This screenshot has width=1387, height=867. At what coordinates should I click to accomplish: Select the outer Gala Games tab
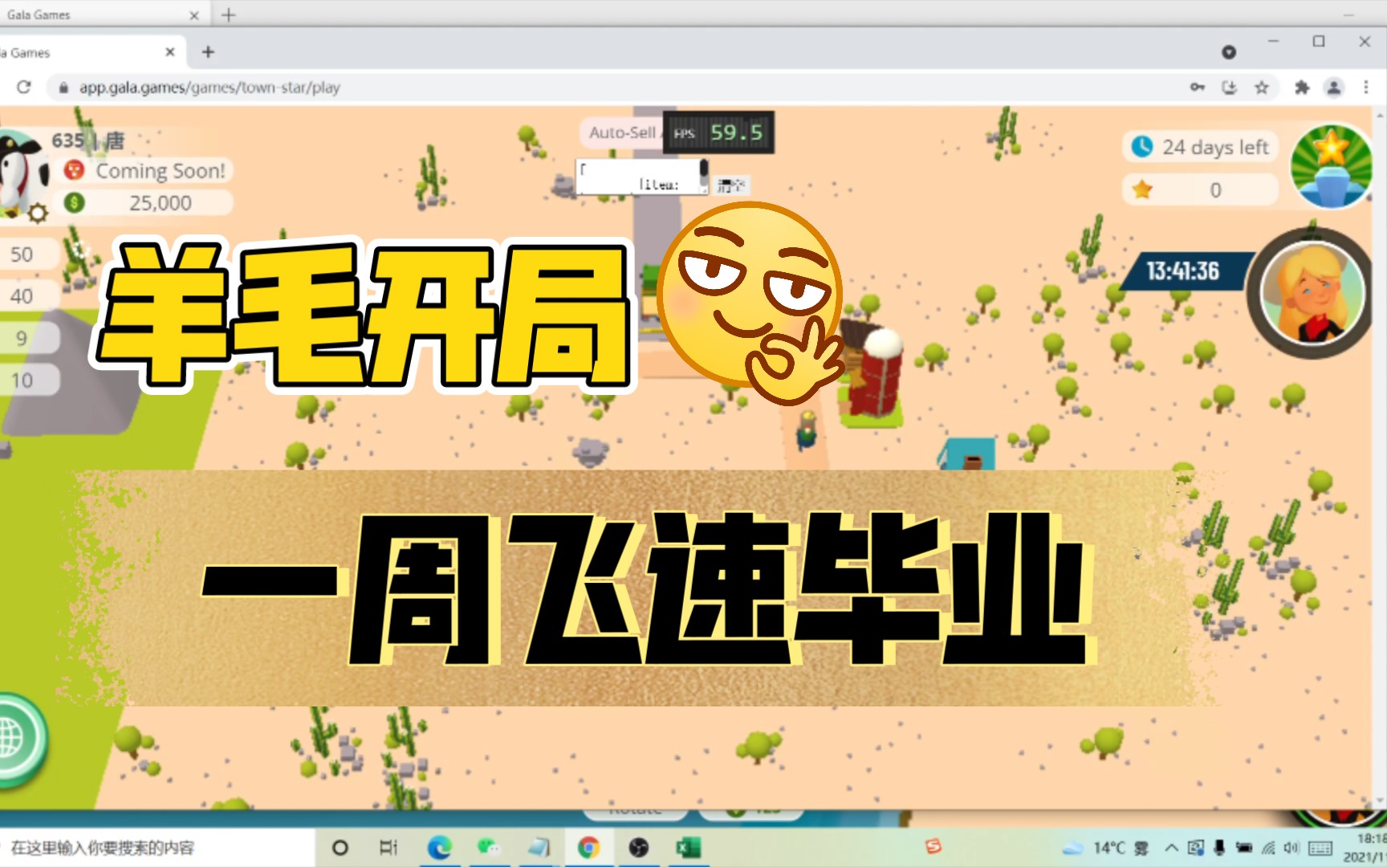pyautogui.click(x=96, y=14)
